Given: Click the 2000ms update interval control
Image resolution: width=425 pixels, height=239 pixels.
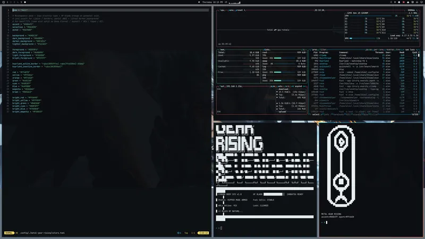Looking at the screenshot, I should 411,10.
